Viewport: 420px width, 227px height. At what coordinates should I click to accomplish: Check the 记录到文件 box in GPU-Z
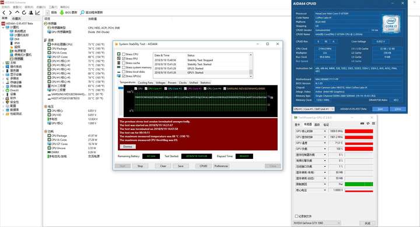coord(296,216)
